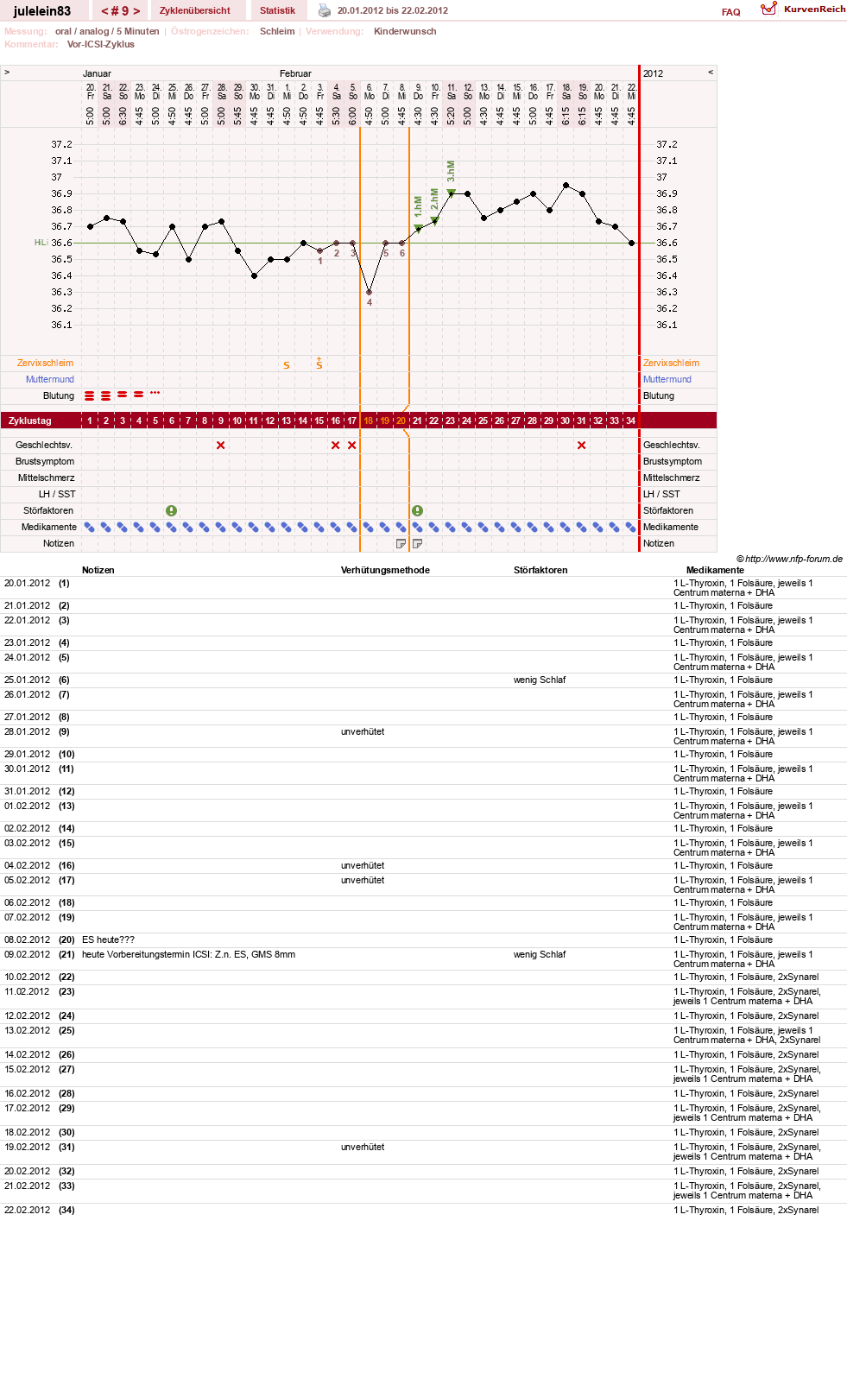Click the light Blutung dots on cycle day 5

pos(155,393)
